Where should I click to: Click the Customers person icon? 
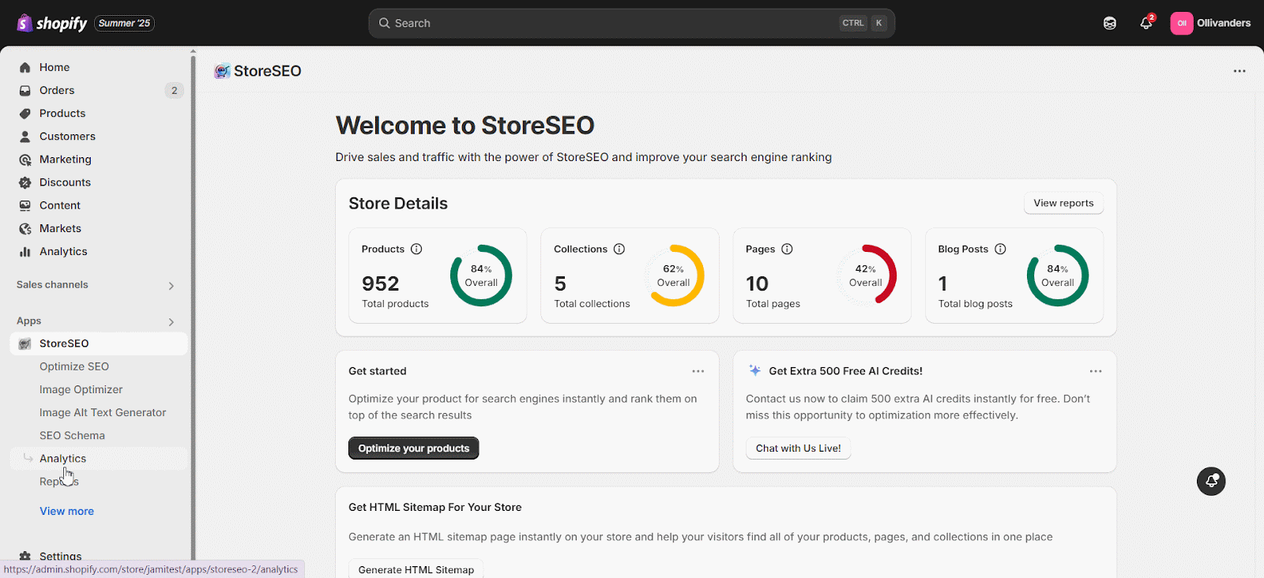(x=25, y=136)
